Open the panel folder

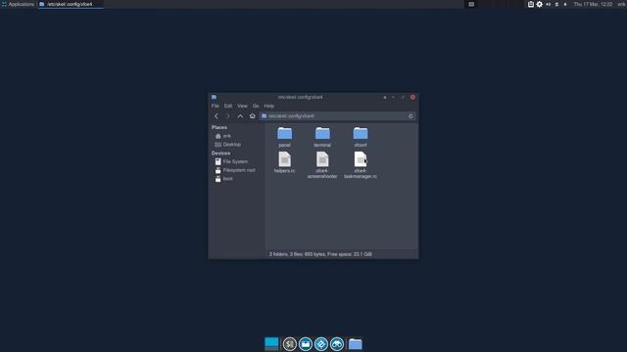[285, 137]
